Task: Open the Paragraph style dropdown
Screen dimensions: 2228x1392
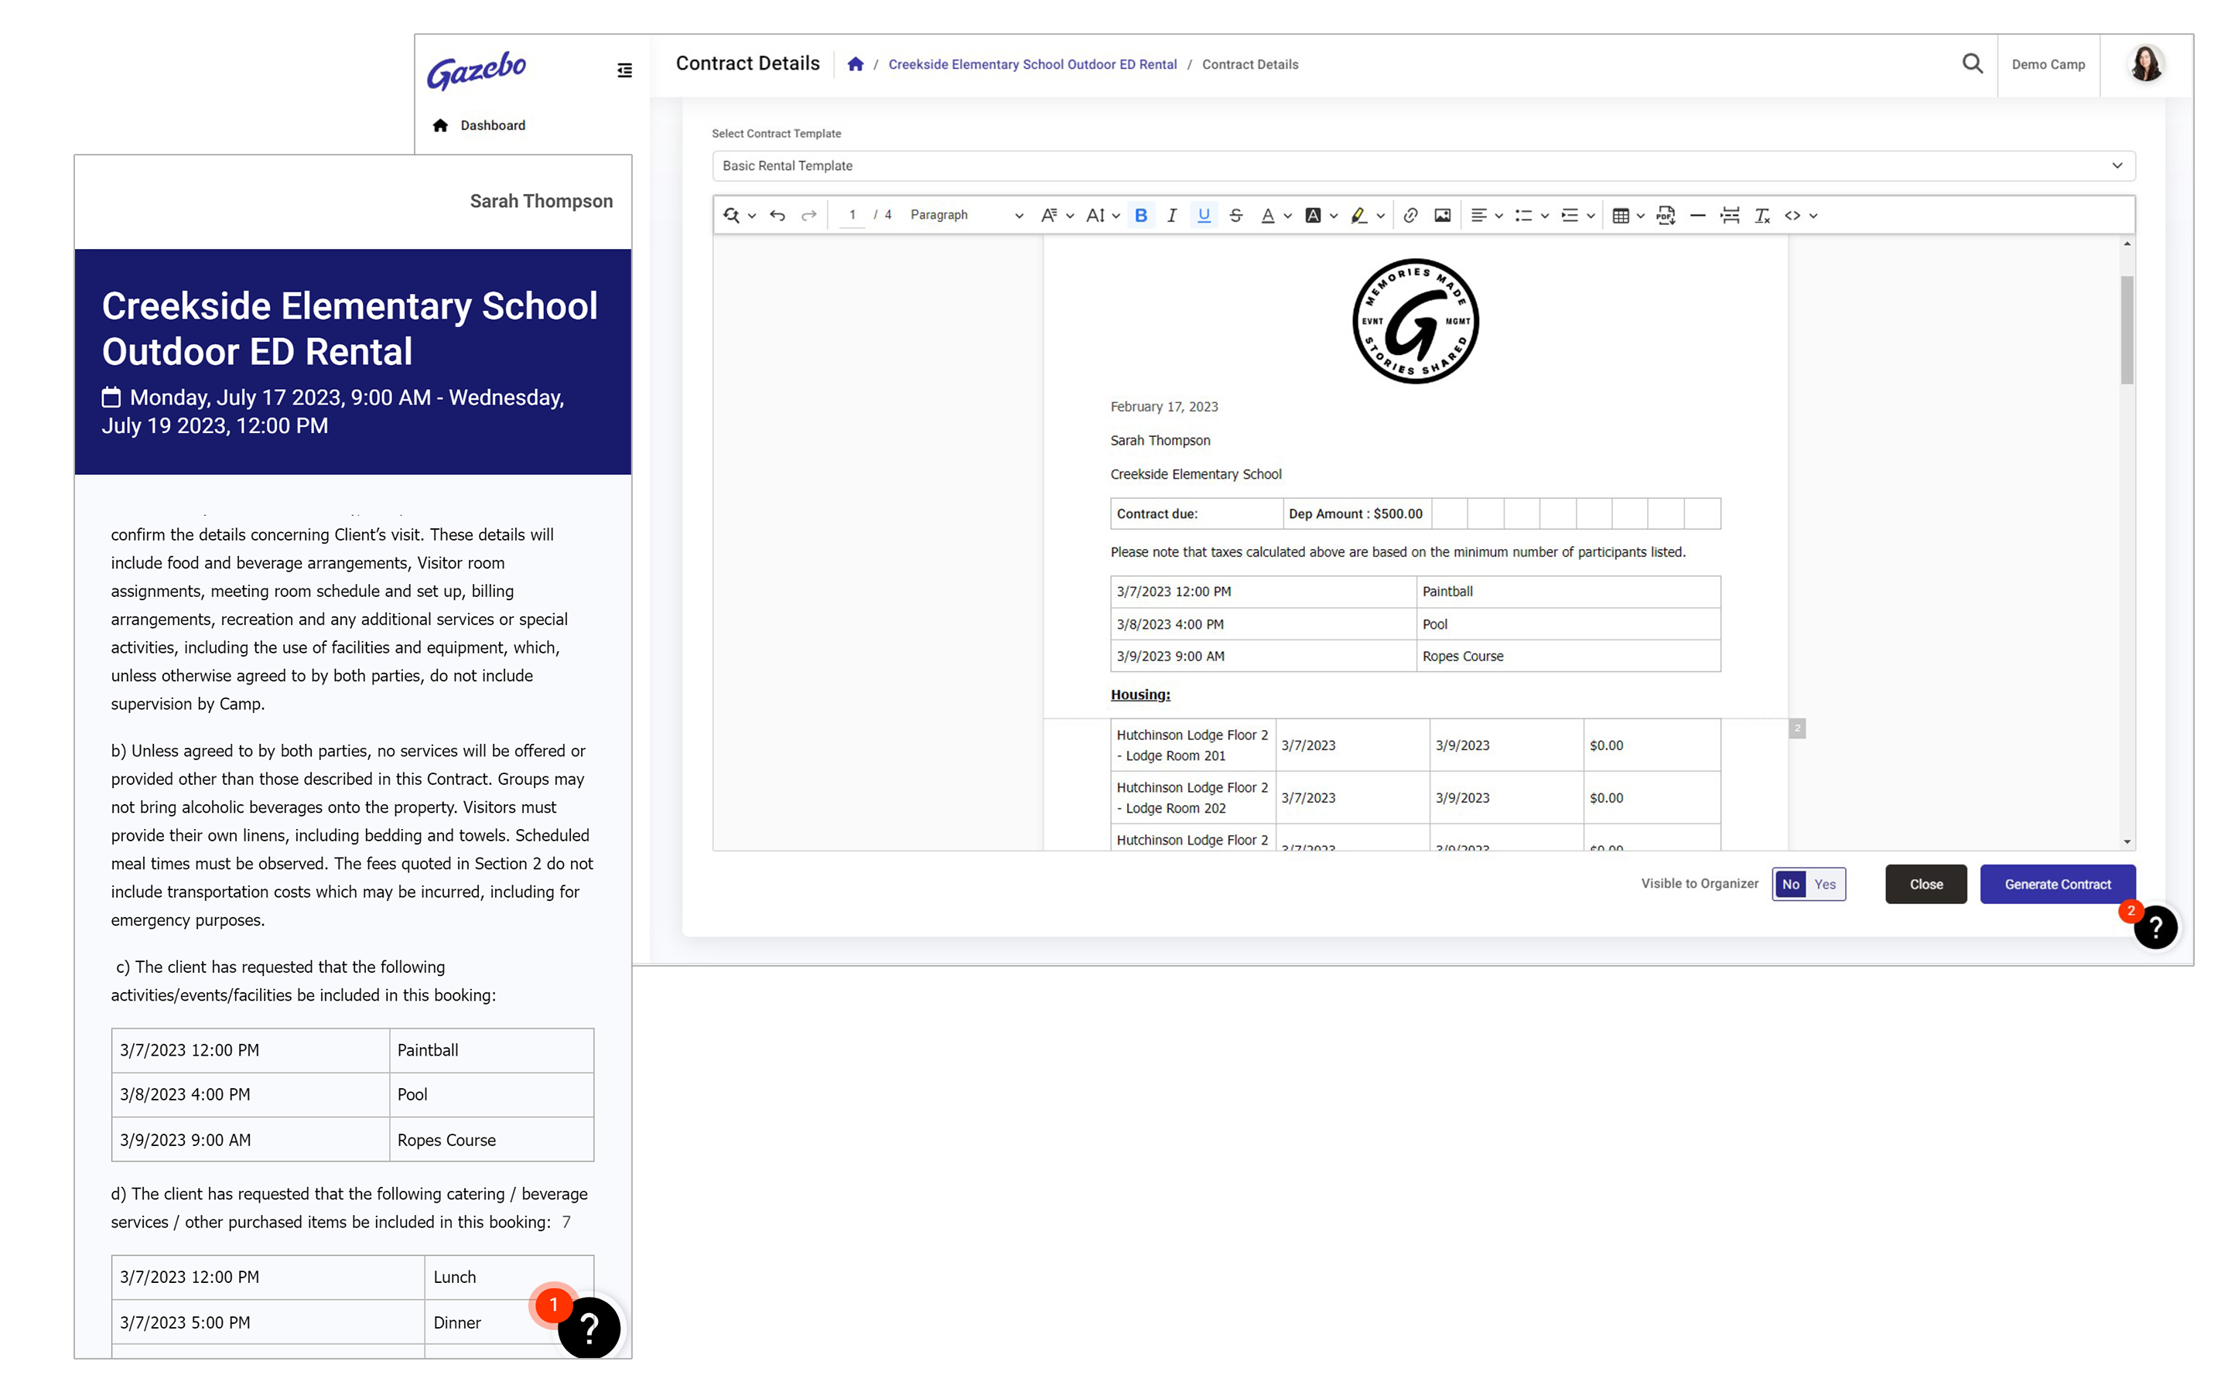Action: [965, 216]
